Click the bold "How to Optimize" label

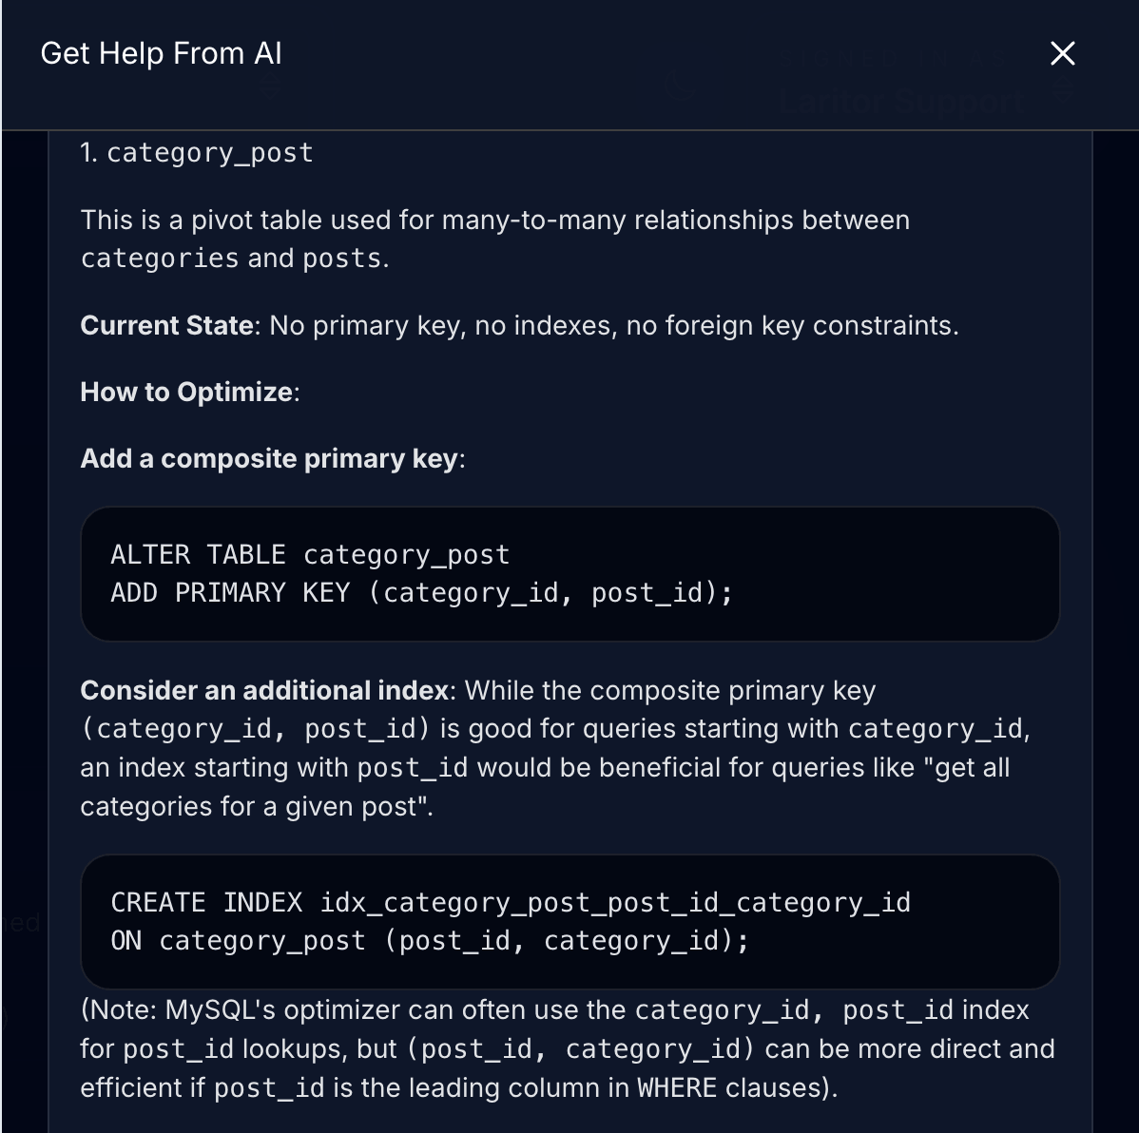(x=186, y=393)
